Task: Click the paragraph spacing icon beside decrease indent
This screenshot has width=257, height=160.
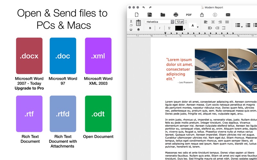Action: point(224,28)
